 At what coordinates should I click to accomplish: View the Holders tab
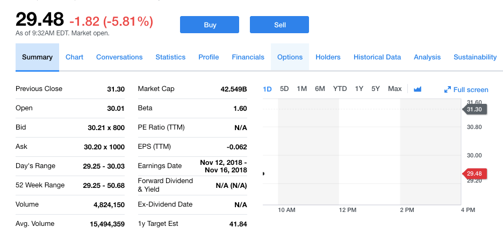pos(328,57)
